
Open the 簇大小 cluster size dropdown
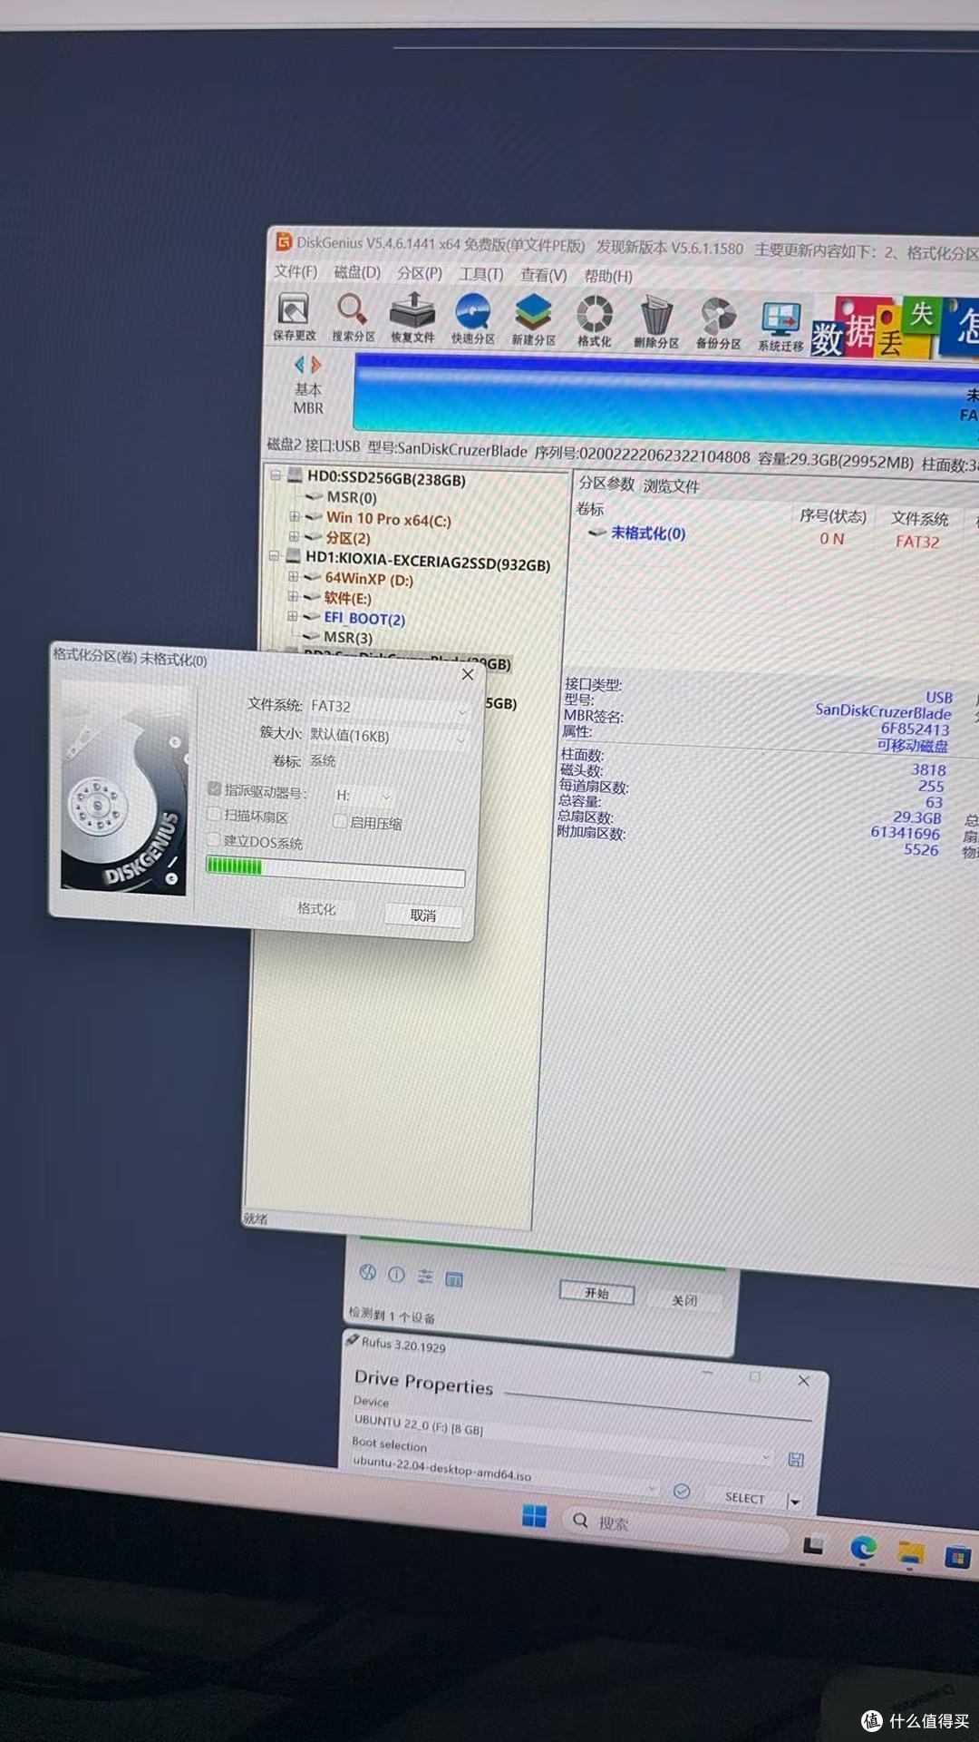(388, 737)
